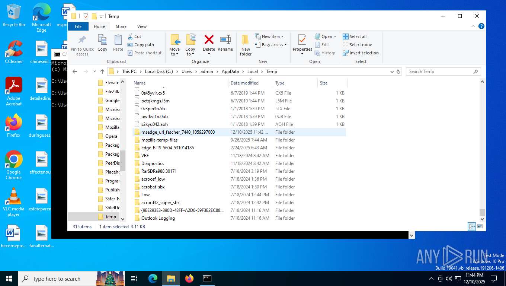
Task: Open the VLC media player desktop icon
Action: pos(14,202)
